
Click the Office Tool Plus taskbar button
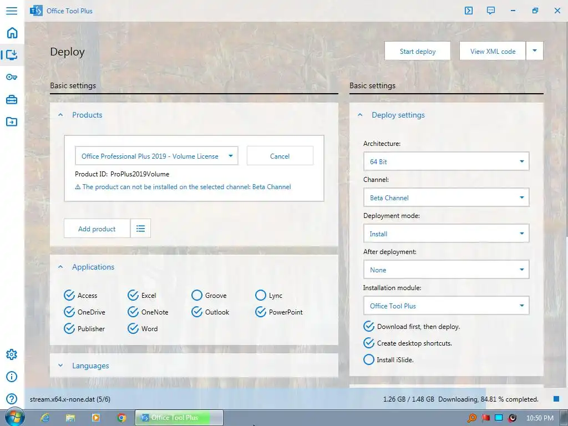[179, 418]
